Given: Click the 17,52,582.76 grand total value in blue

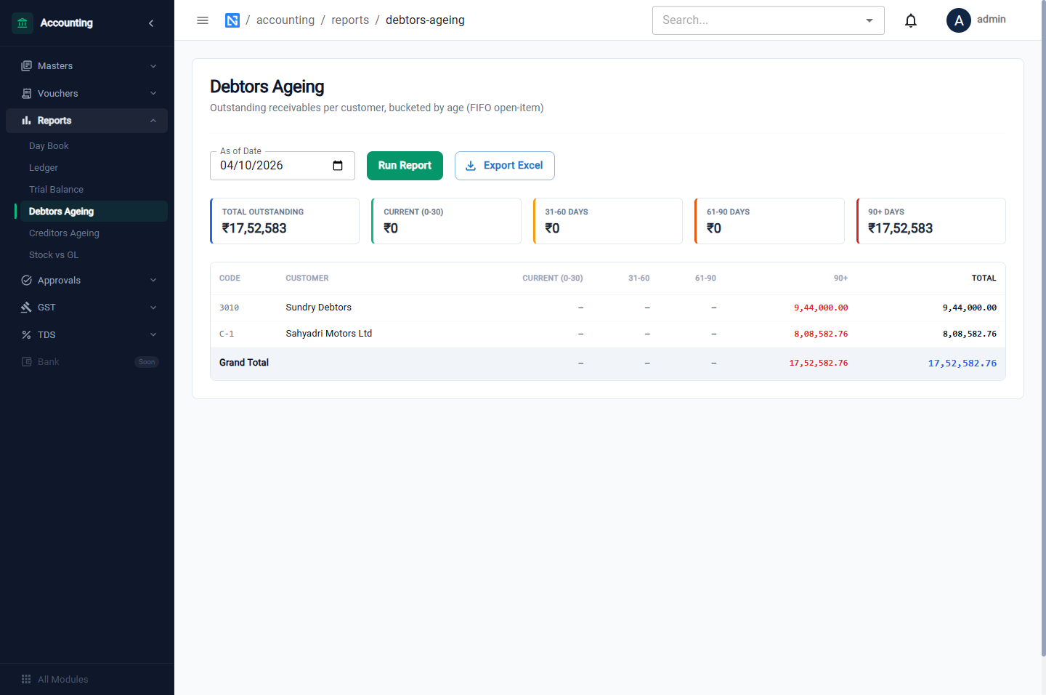Looking at the screenshot, I should coord(962,363).
